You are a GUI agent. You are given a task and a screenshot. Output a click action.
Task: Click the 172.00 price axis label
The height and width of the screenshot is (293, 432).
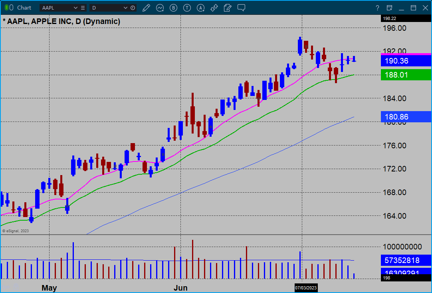394,169
